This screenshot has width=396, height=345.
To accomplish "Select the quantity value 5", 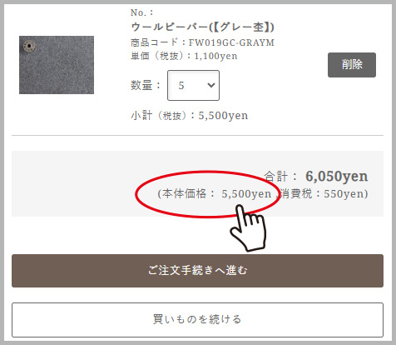I will click(181, 86).
